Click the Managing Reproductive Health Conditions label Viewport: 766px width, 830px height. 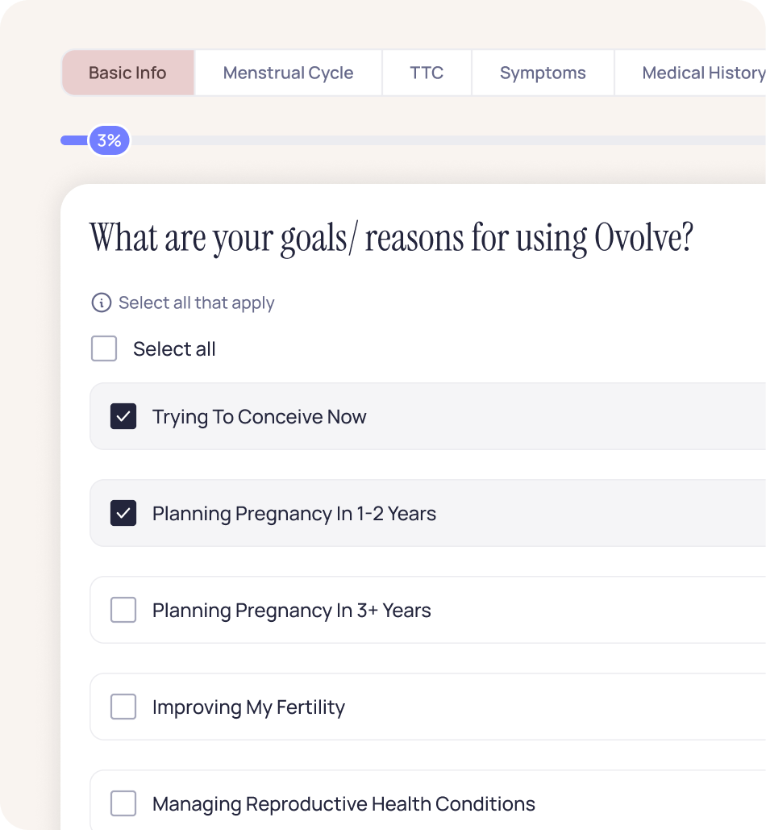click(x=343, y=804)
